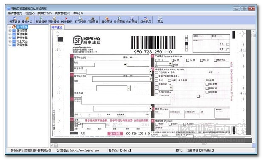Click the horizontal scrollbar left arrow
The image size is (262, 160).
(x=52, y=145)
